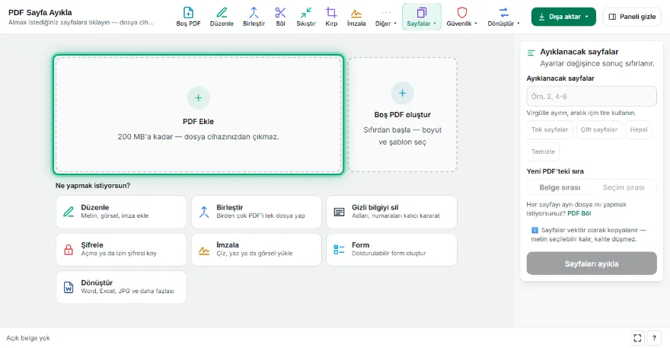The height and width of the screenshot is (348, 670).
Task: Focus the Ayıklanacak sayfalar input field
Action: click(x=592, y=97)
